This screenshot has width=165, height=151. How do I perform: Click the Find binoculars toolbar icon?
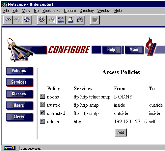(80, 20)
